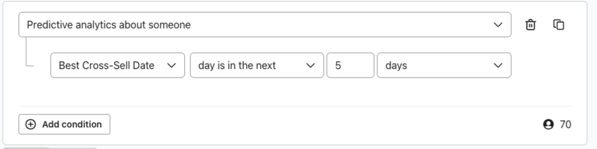
Task: Duplicate the condition using the copy icon
Action: 559,25
